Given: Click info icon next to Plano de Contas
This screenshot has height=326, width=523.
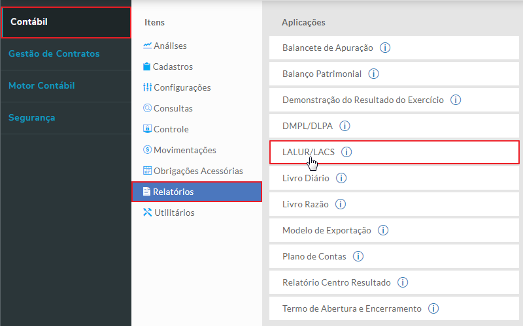Looking at the screenshot, I should 358,256.
